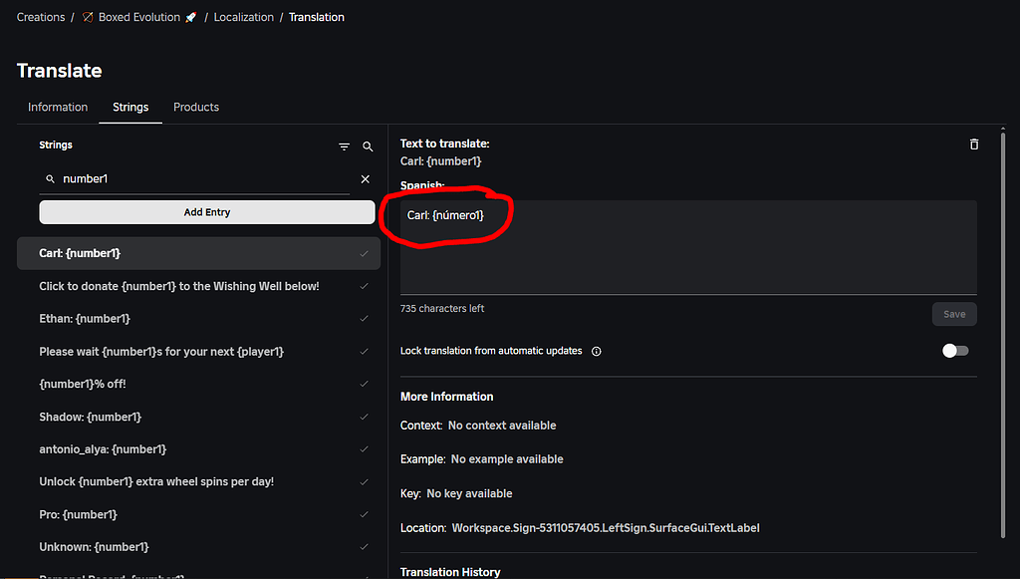Delete this translation using the trash icon

point(973,144)
